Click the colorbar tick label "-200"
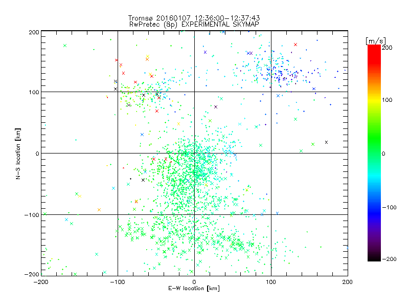Image resolution: width=409 pixels, height=307 pixels. coord(389,259)
